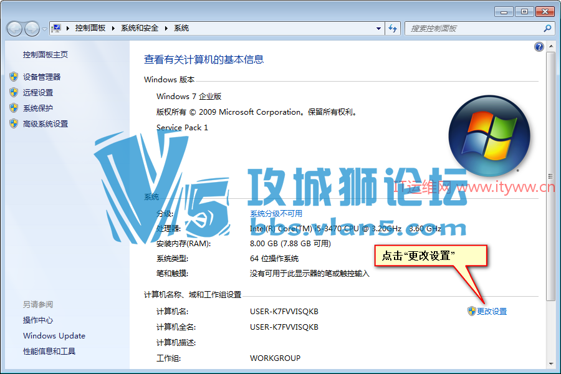The height and width of the screenshot is (374, 561).
Task: Click the Back navigation arrow
Action: click(15, 29)
